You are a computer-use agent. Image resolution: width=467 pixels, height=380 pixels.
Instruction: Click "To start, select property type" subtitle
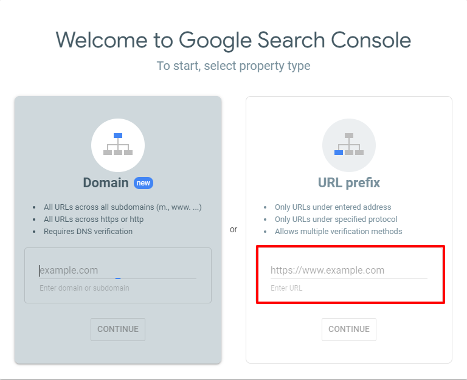(x=233, y=66)
